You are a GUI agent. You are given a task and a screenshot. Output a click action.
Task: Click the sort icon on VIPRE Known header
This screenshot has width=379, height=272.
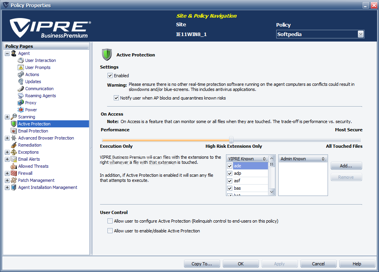tap(264, 159)
